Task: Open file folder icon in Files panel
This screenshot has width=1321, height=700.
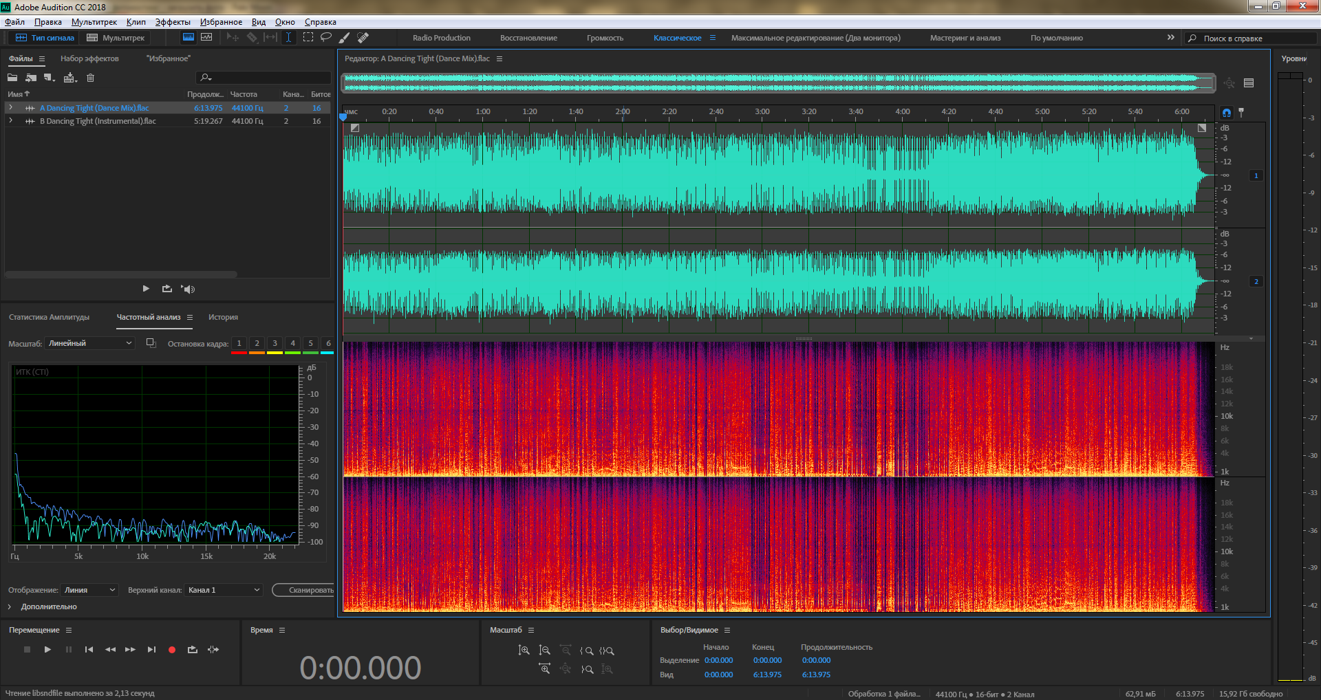Action: coord(12,78)
